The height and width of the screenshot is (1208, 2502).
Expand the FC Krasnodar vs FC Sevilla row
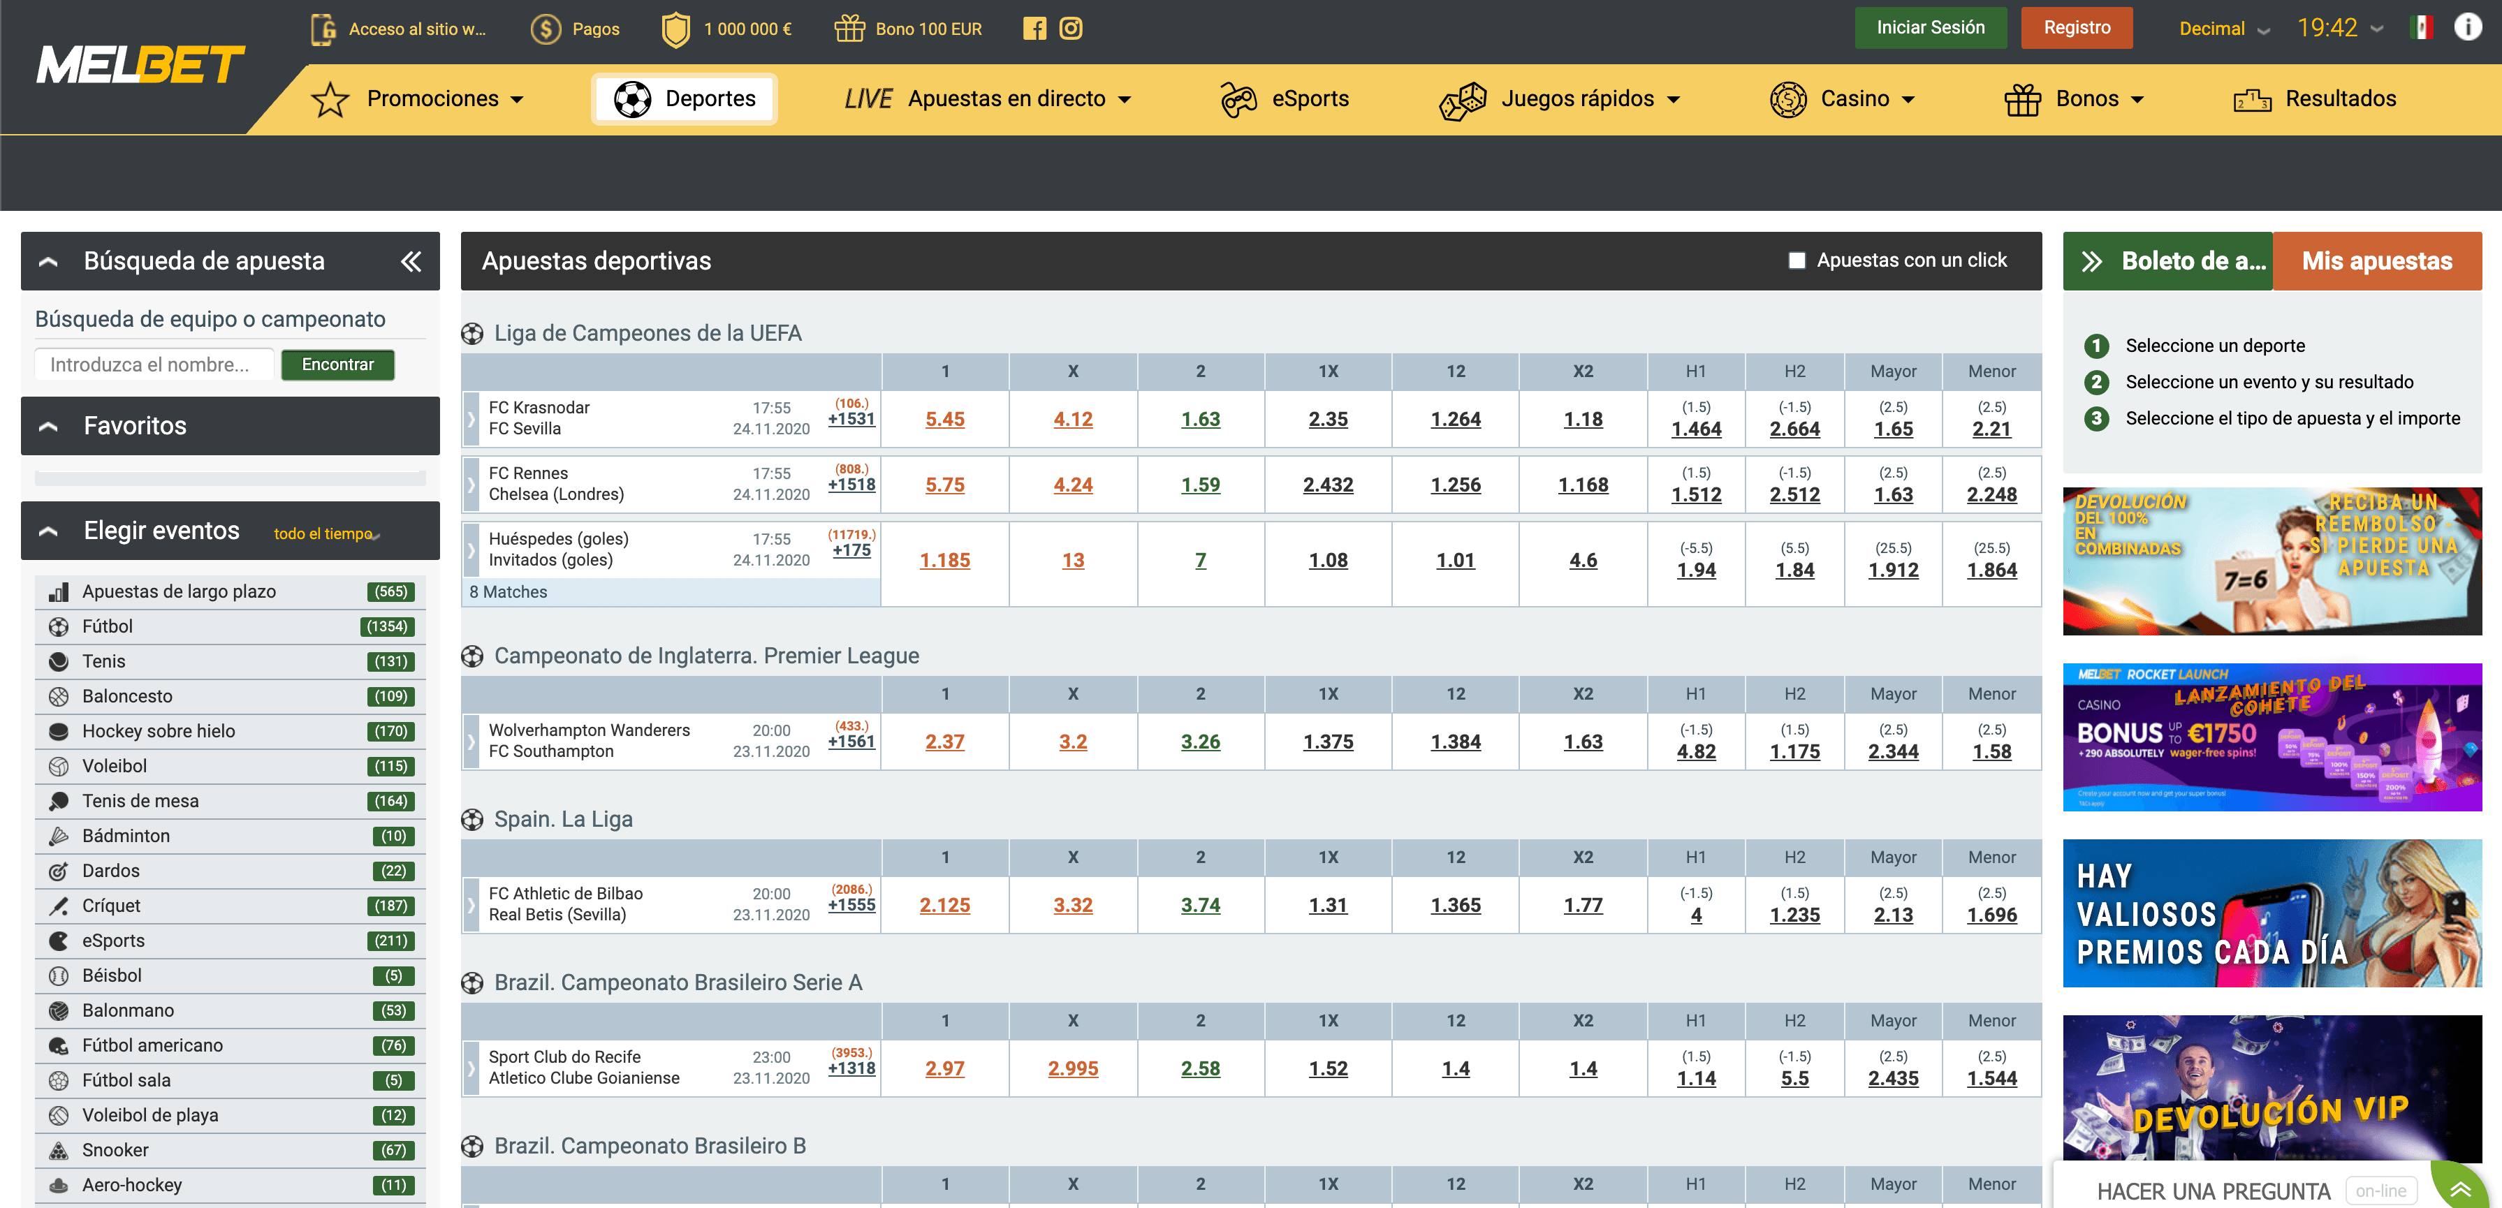pos(471,420)
